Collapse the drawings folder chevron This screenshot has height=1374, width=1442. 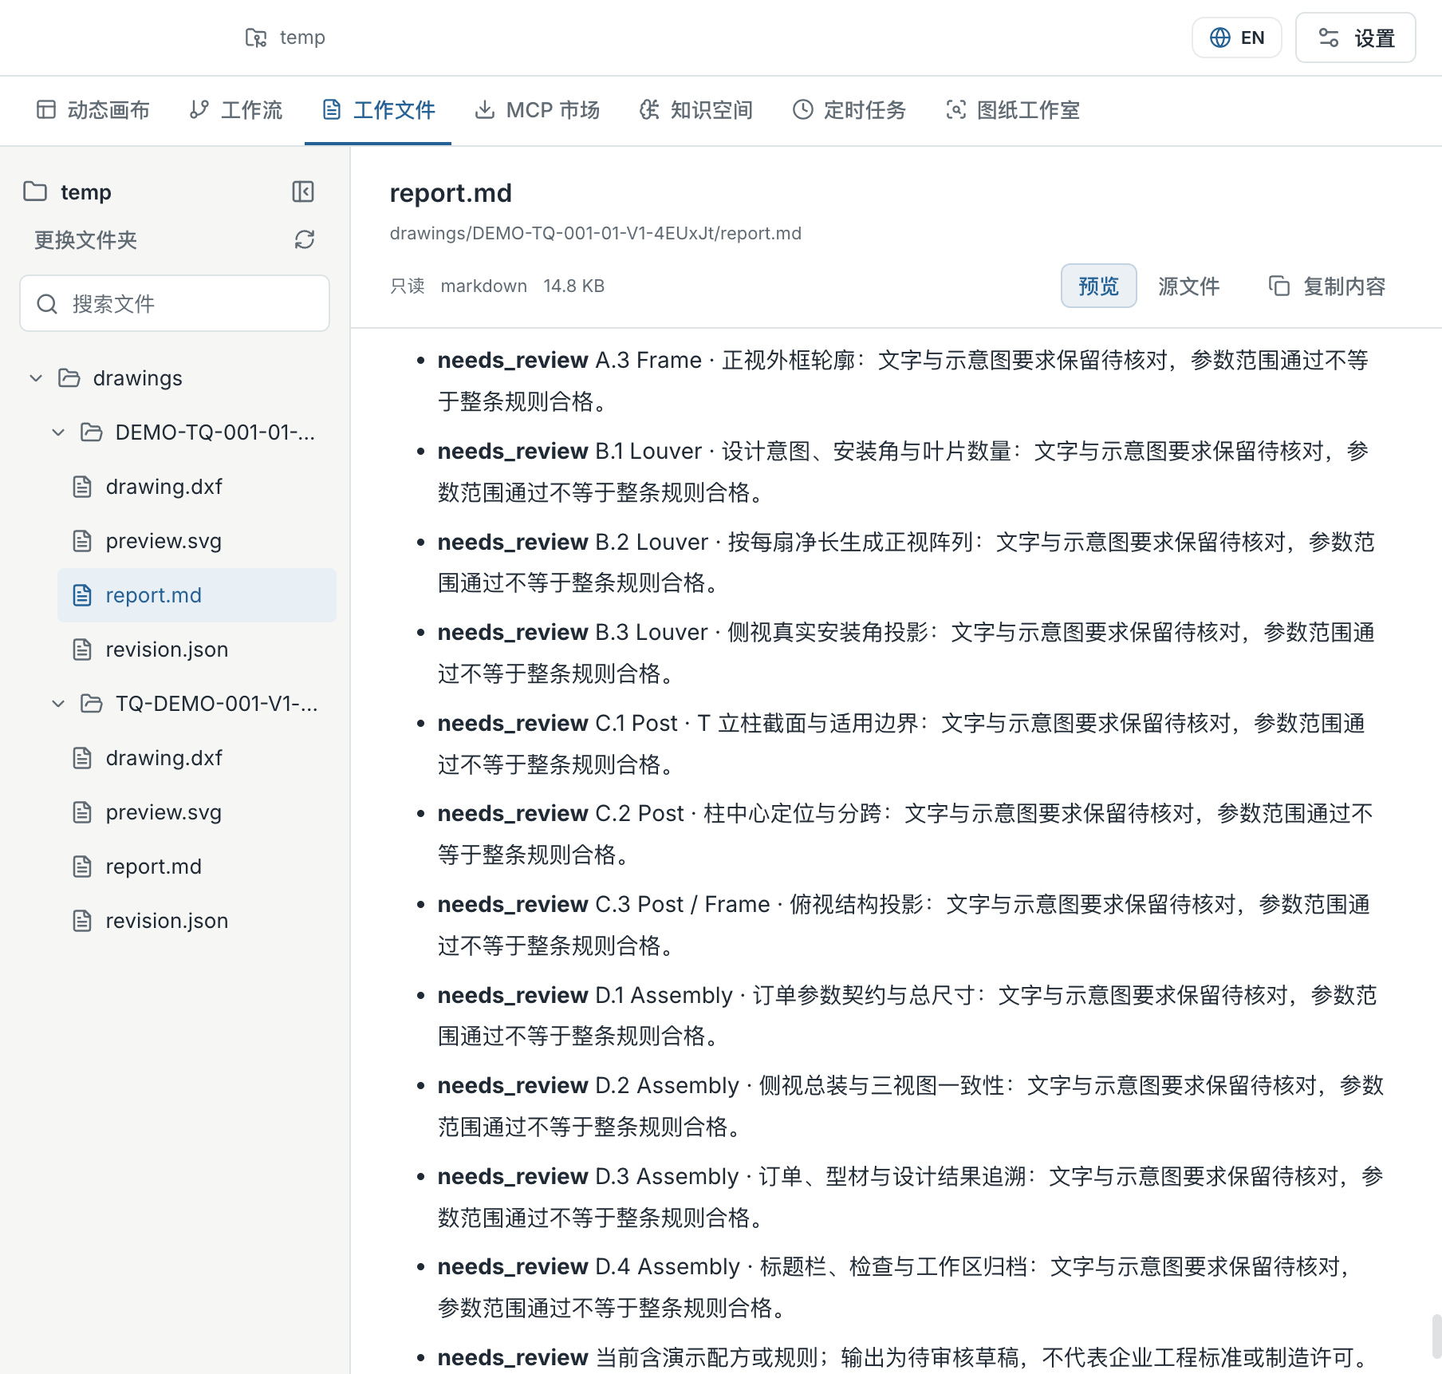[36, 377]
